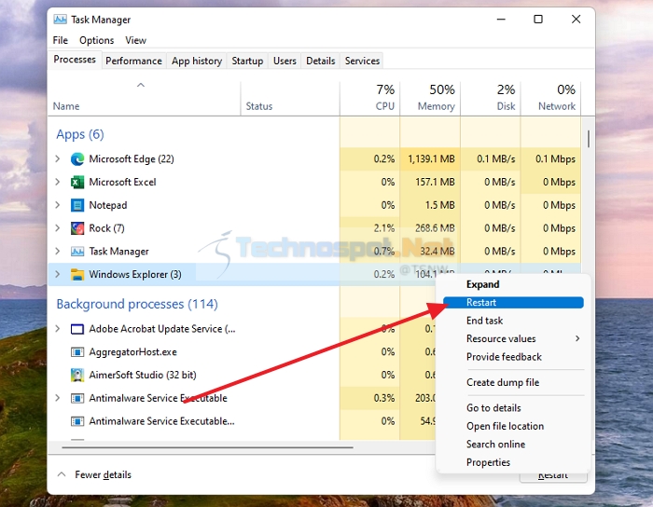Expand the Microsoft Excel process row
Viewport: 653px width, 507px height.
click(58, 182)
